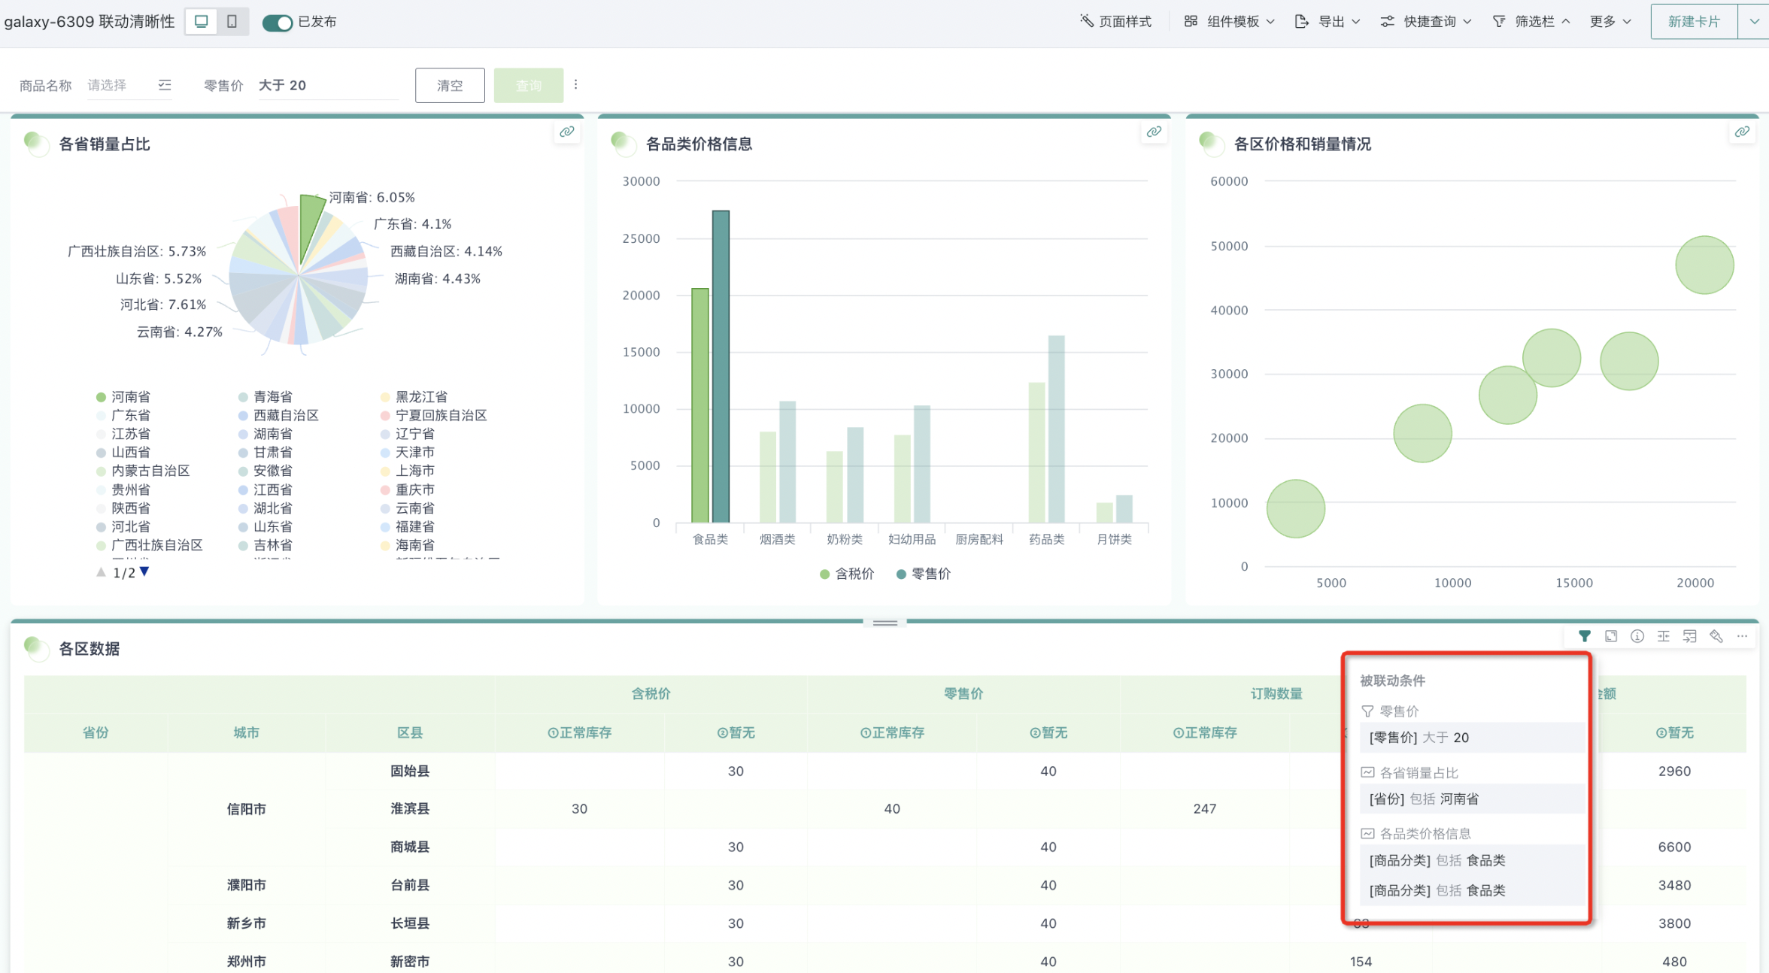Screen dimensions: 1769x973
Task: Click the 新建卡片 button
Action: click(x=1694, y=22)
